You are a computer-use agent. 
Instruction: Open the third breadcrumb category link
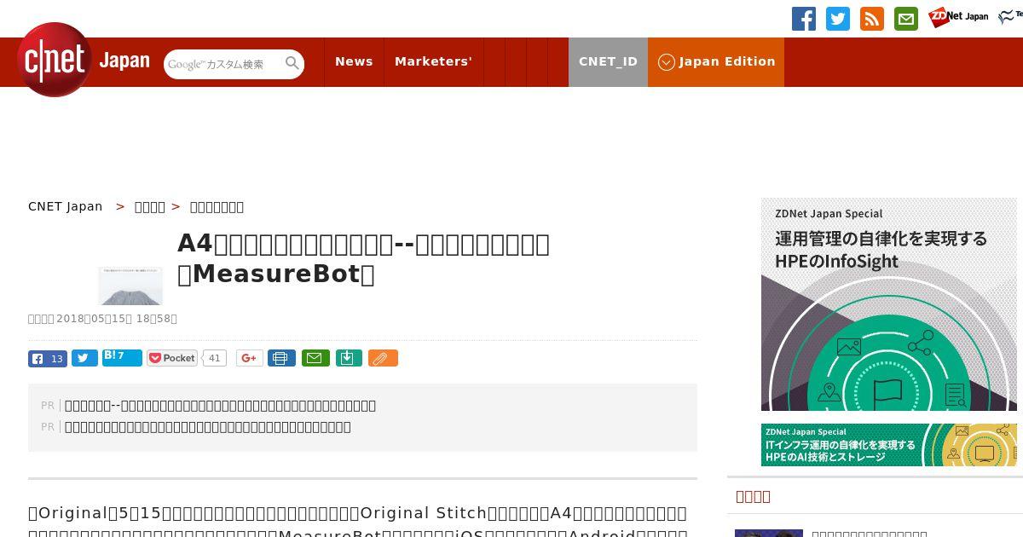click(x=217, y=206)
